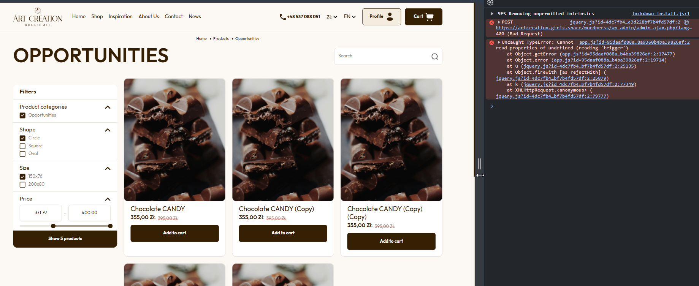Click the minimum price slider handle

coord(53,226)
